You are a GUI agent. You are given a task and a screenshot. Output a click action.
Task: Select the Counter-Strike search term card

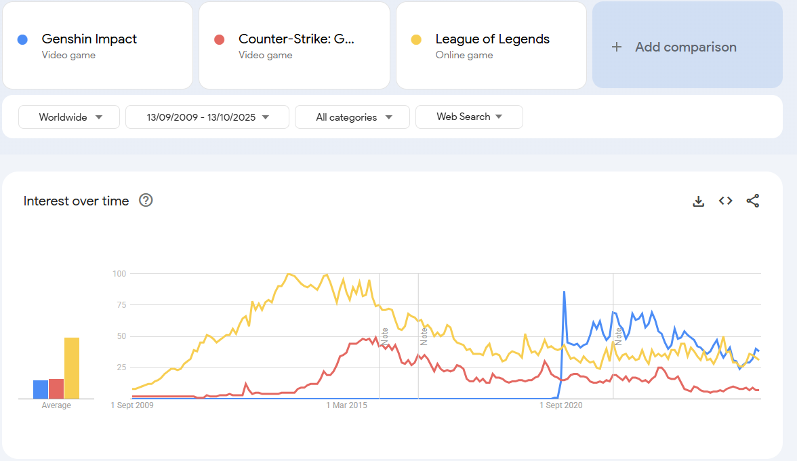(x=294, y=45)
